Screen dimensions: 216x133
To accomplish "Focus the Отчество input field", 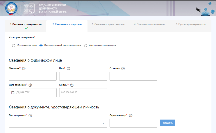I will coord(133,76).
